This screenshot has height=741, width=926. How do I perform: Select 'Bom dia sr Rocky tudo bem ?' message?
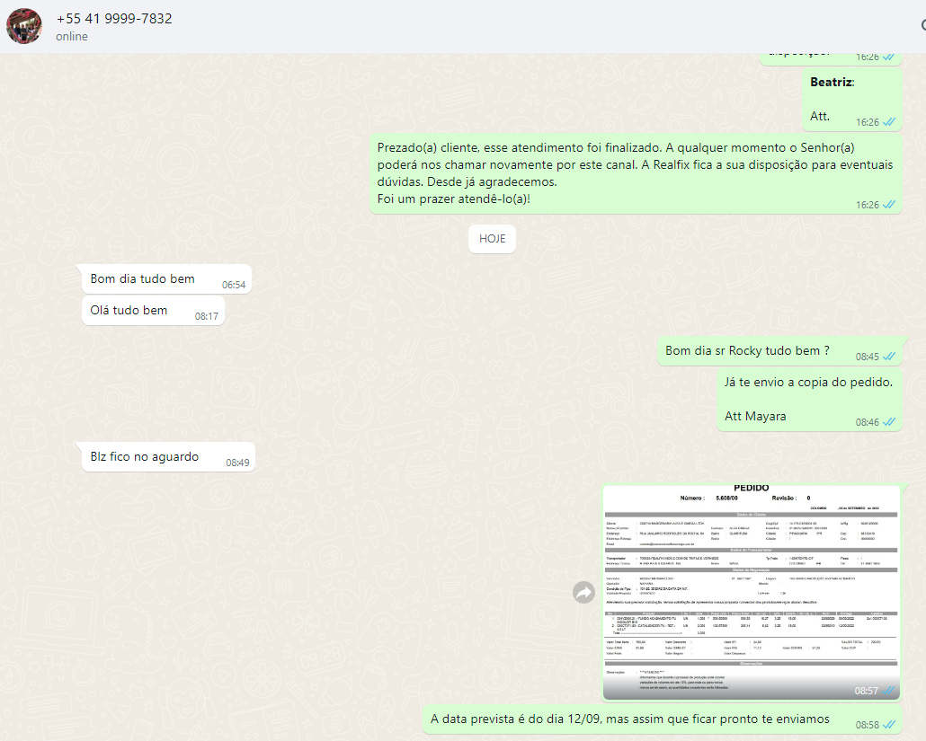(746, 350)
